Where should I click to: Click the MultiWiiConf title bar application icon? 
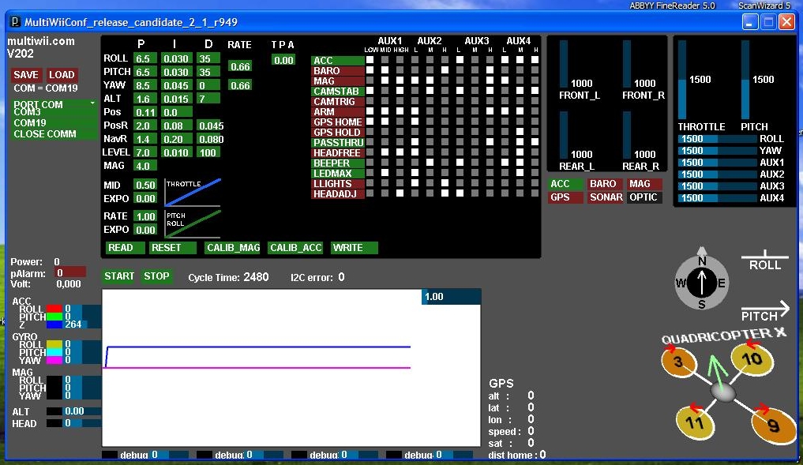click(x=15, y=22)
